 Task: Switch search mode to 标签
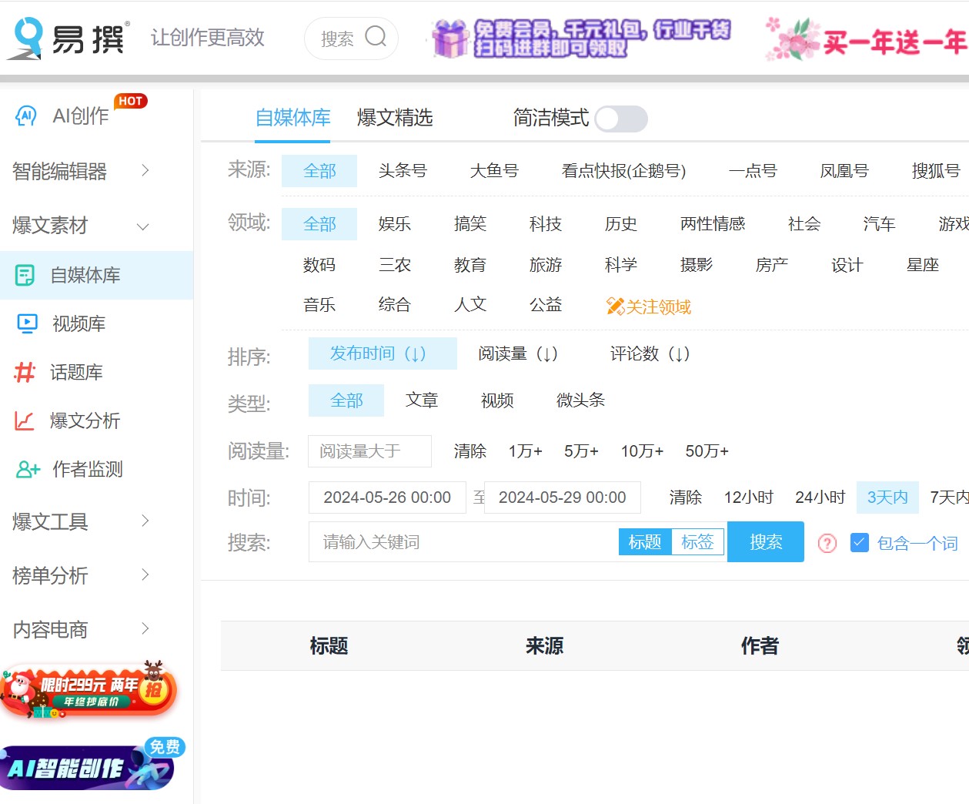697,541
